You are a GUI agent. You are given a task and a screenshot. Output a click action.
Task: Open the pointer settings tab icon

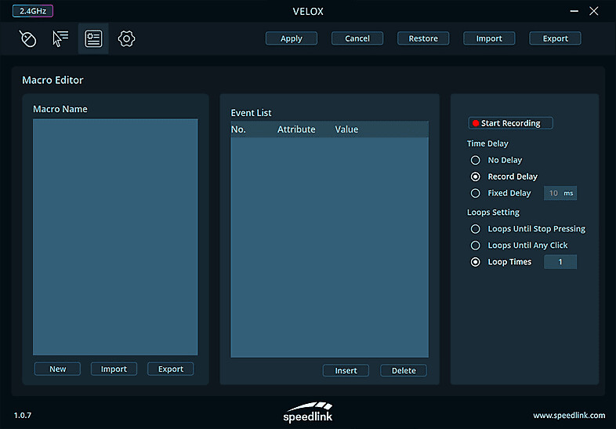click(60, 38)
